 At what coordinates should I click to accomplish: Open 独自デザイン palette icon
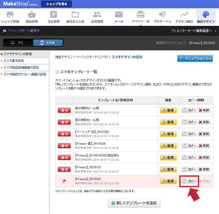(x=206, y=15)
